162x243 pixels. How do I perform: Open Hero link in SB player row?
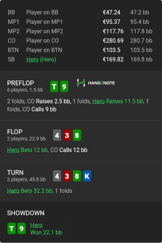[x=32, y=60]
